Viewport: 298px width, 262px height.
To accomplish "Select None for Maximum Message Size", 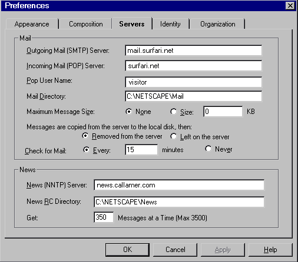I will pos(129,112).
